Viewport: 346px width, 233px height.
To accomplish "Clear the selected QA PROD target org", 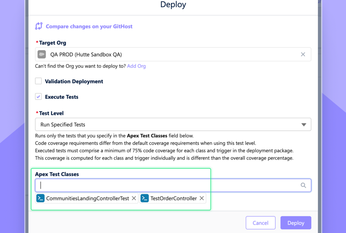I will tap(303, 54).
